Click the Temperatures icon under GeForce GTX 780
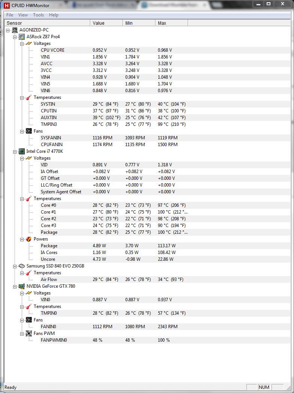Screen dimensions: 294x393 point(29,306)
